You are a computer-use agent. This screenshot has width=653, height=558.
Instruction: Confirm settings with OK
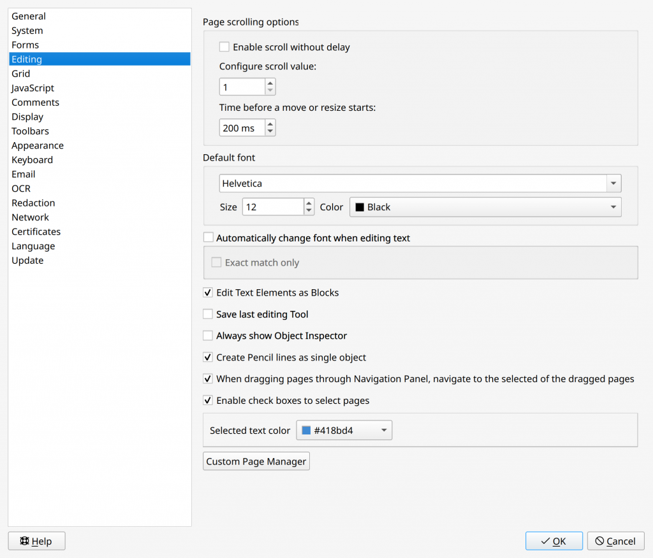554,540
